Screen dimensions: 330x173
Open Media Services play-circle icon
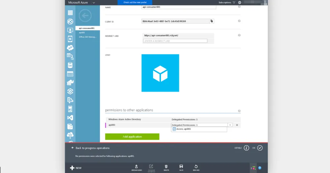(70, 91)
